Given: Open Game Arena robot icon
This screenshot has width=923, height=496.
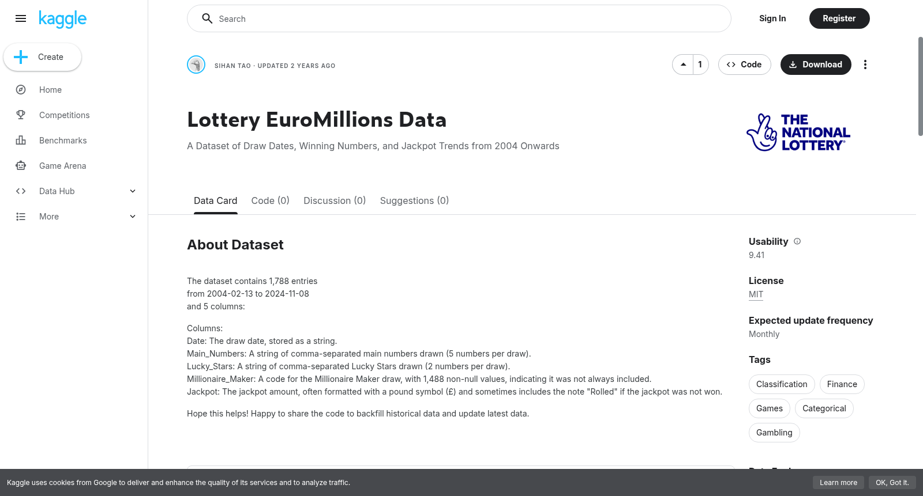Looking at the screenshot, I should click(21, 166).
